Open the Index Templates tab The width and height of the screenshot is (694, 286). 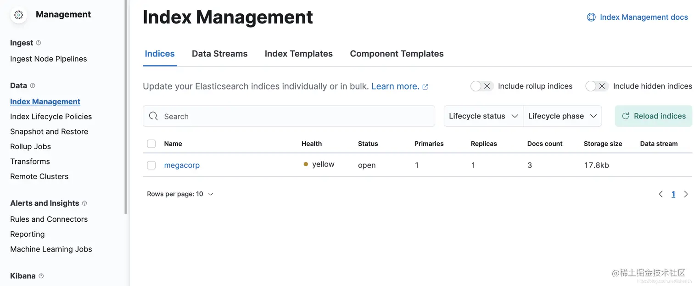pos(298,54)
